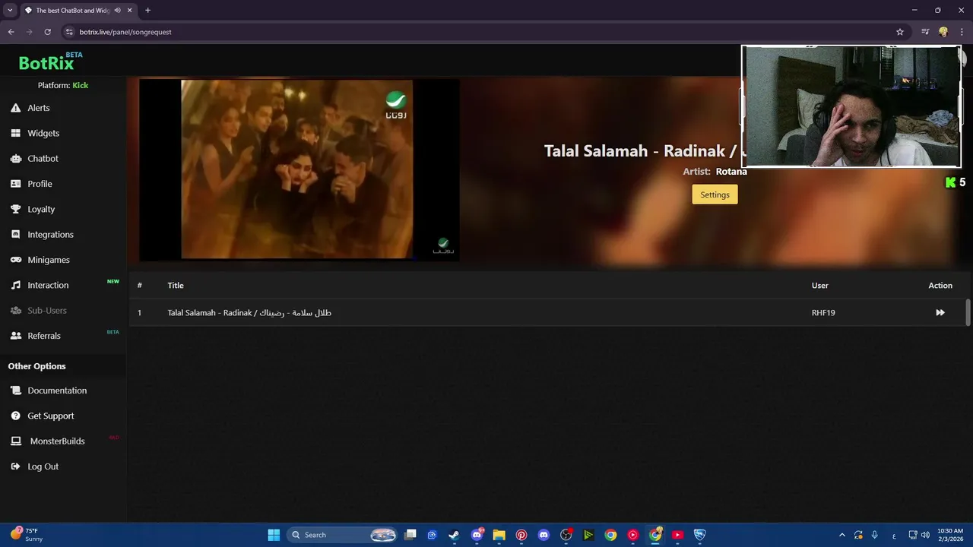Open Chrome media controls icon

[925, 32]
